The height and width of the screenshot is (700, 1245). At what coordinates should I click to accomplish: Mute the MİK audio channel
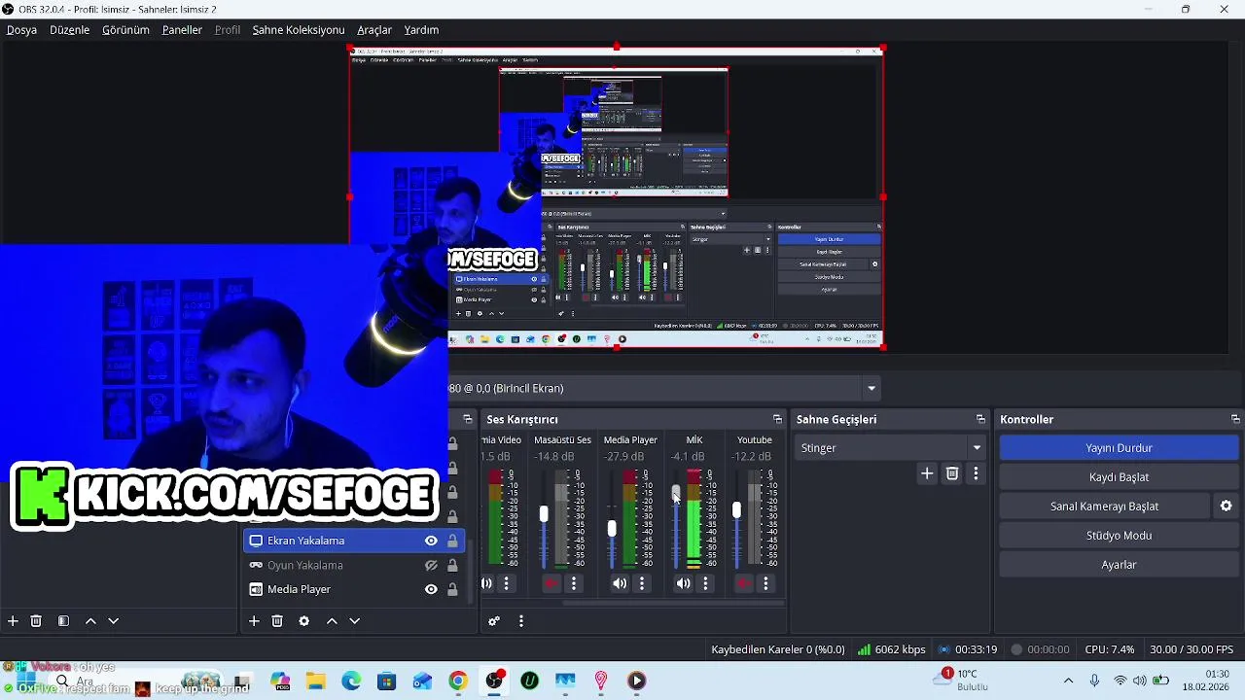click(x=684, y=583)
